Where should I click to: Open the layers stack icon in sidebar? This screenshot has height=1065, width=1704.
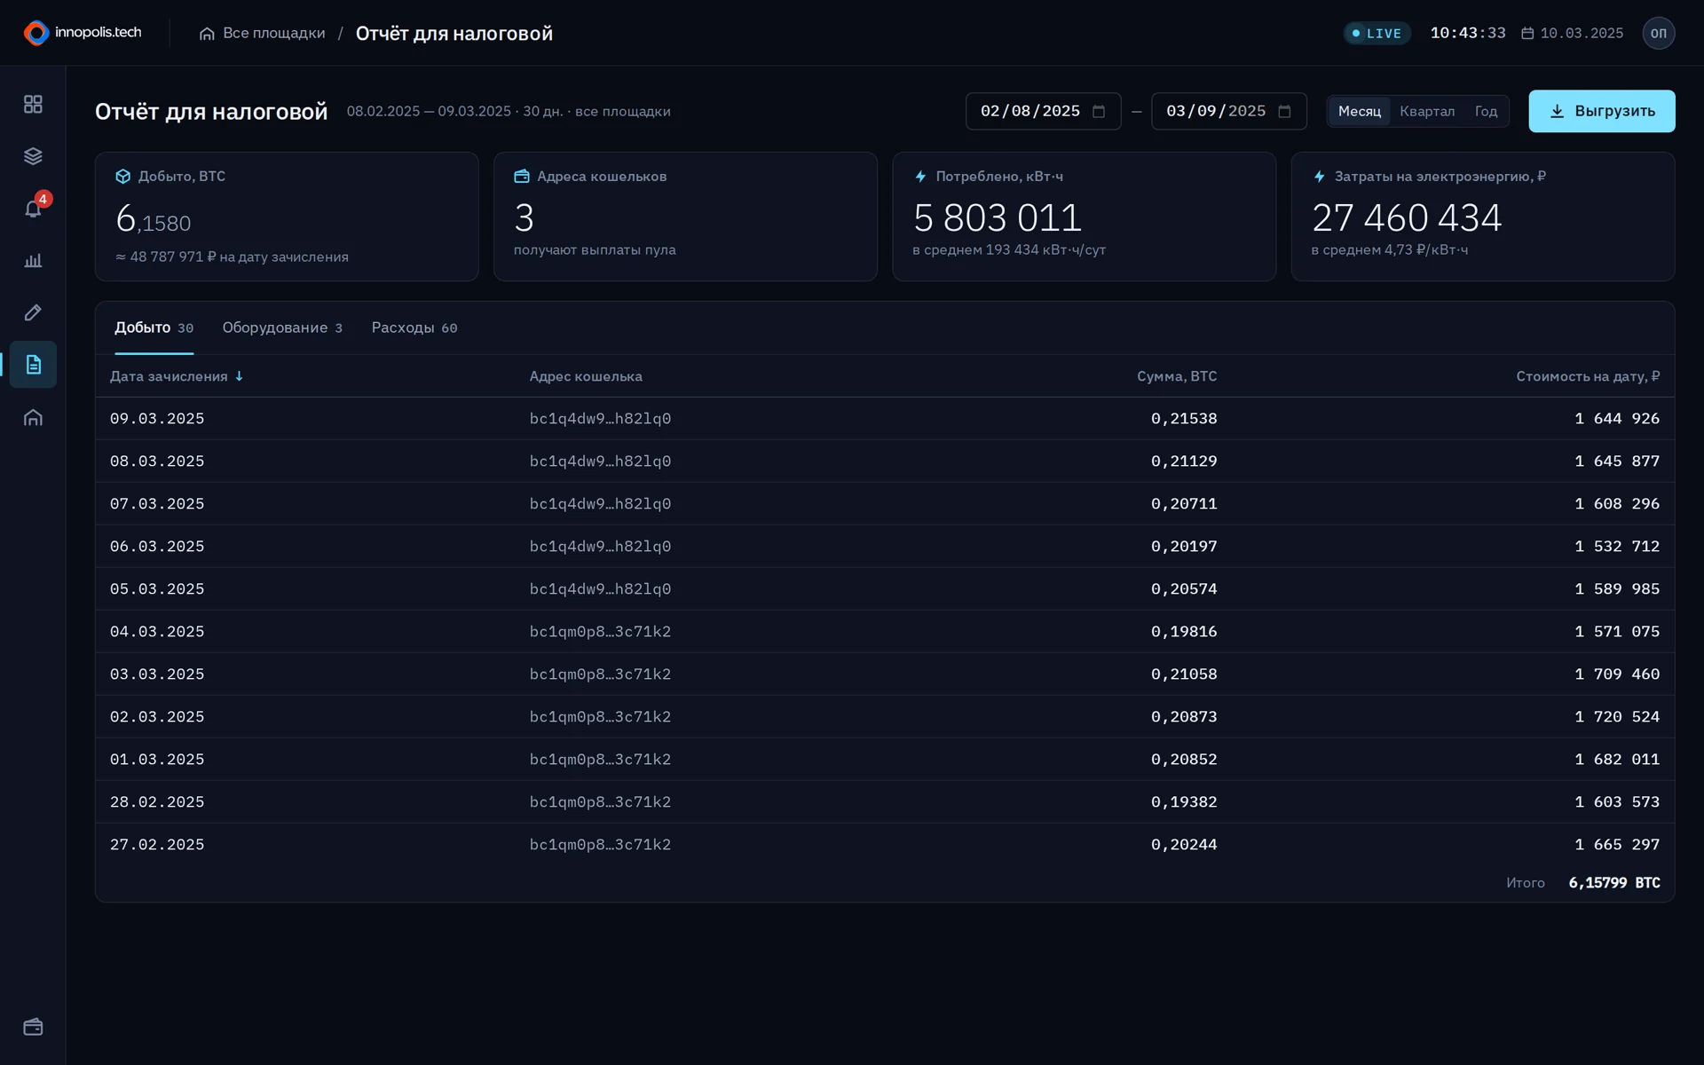pyautogui.click(x=33, y=156)
